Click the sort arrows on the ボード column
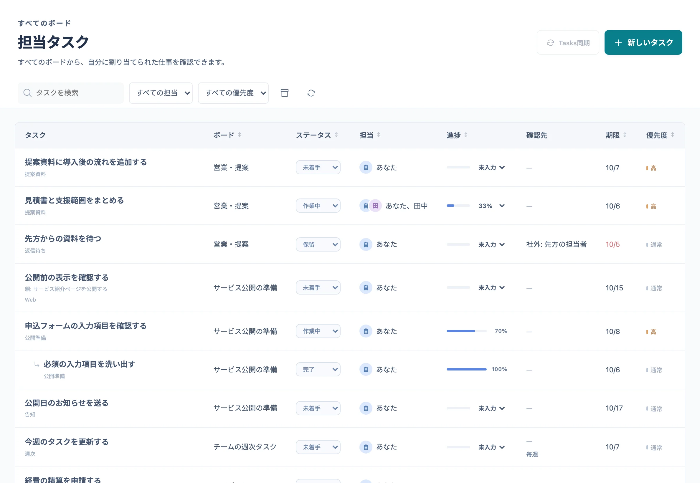This screenshot has width=700, height=483. 240,135
